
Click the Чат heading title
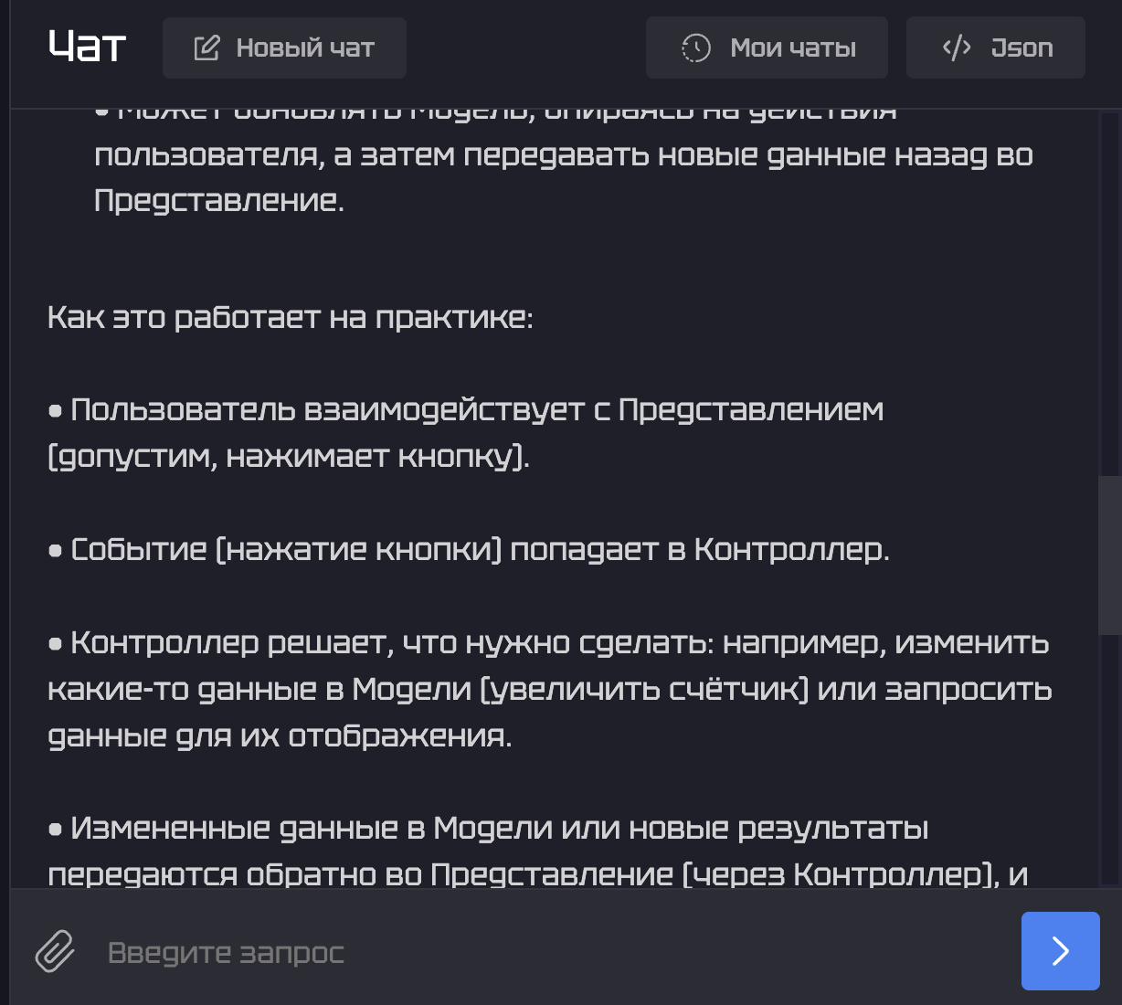pos(87,46)
